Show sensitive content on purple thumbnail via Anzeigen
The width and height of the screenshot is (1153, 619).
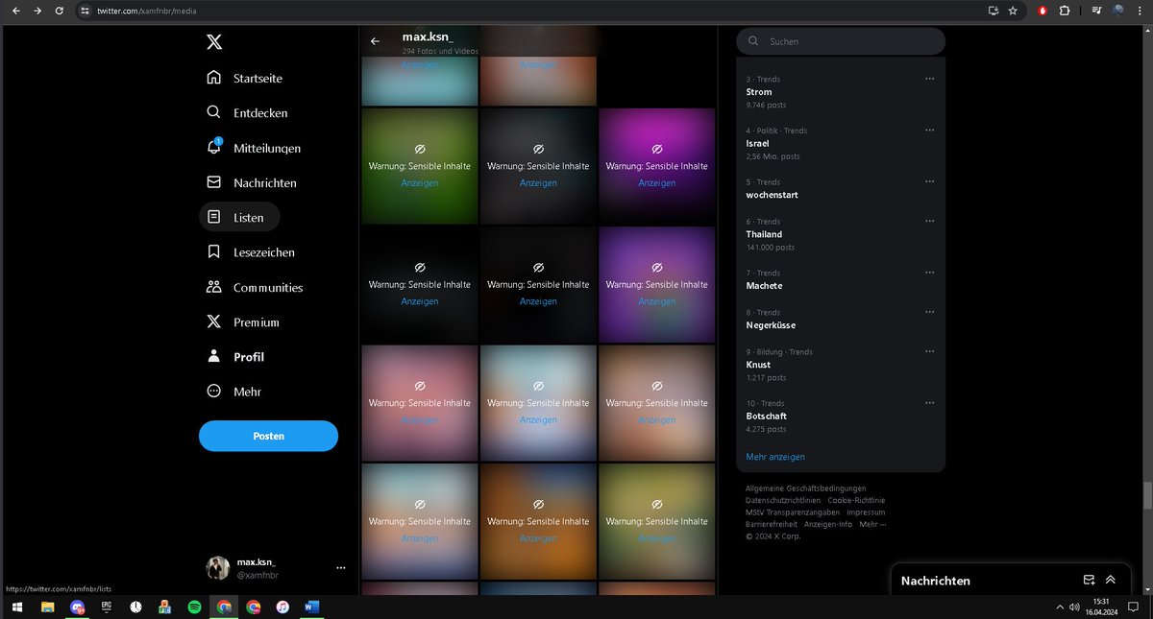pyautogui.click(x=657, y=301)
